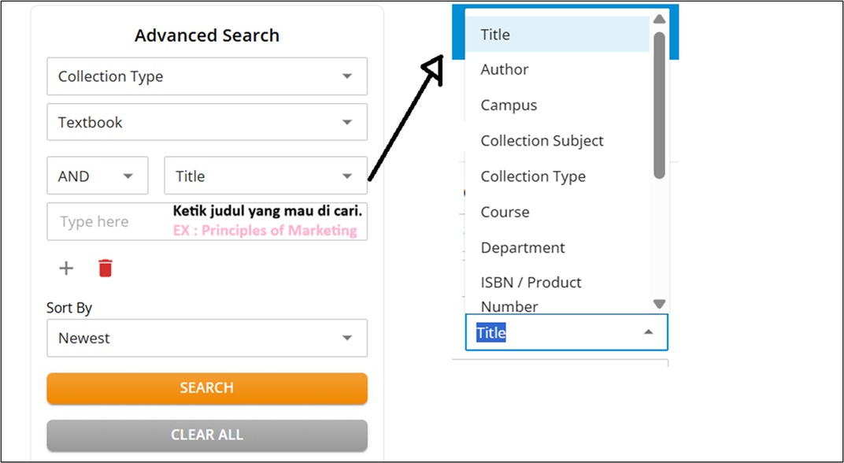The image size is (844, 463).
Task: Click the Type here search input
Action: pyautogui.click(x=110, y=222)
